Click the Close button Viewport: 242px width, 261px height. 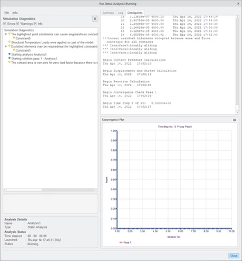[234, 256]
